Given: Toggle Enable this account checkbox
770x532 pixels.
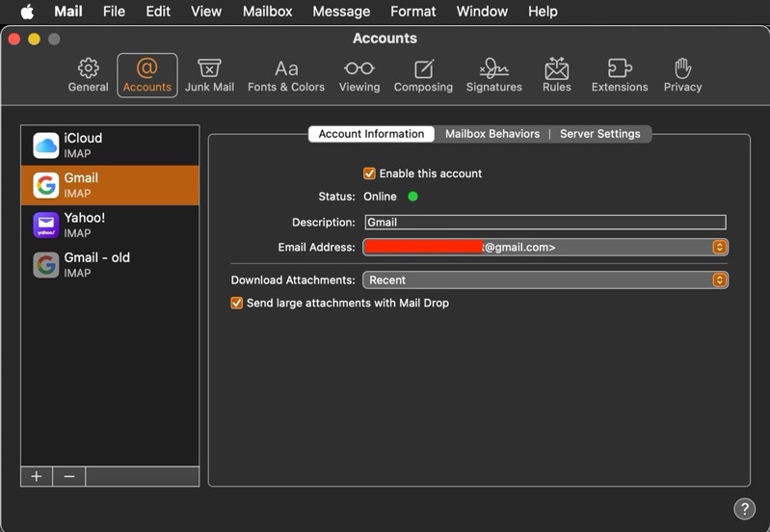Looking at the screenshot, I should pos(369,173).
